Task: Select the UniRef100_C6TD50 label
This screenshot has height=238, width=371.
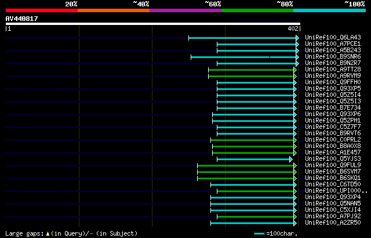Action: click(x=333, y=185)
